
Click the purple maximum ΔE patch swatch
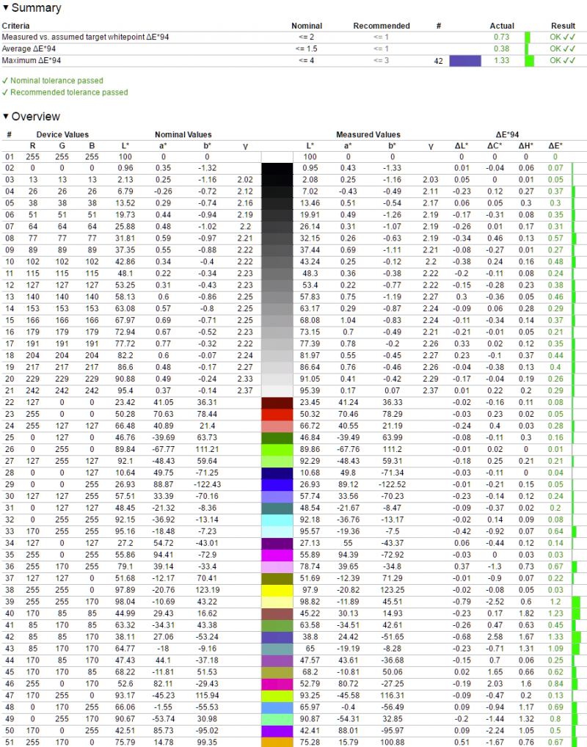465,61
